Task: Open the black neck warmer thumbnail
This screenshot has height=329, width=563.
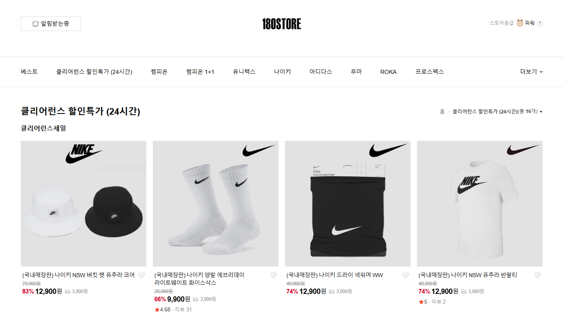Action: click(x=348, y=204)
